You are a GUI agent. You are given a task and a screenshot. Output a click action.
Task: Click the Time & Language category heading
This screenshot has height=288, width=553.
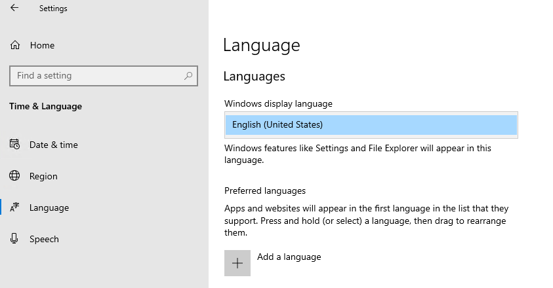click(45, 106)
